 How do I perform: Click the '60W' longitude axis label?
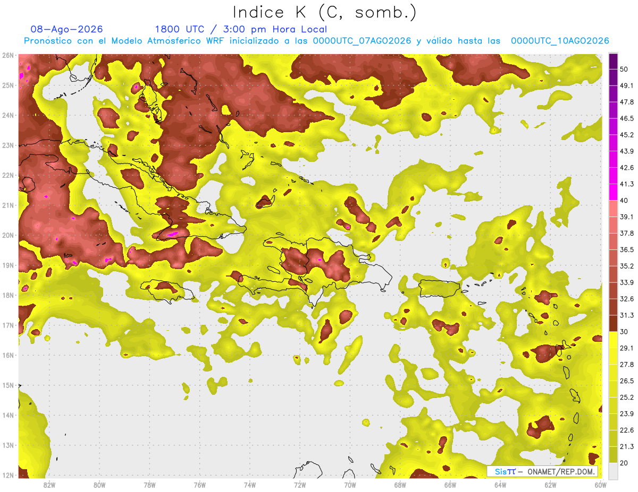point(600,485)
